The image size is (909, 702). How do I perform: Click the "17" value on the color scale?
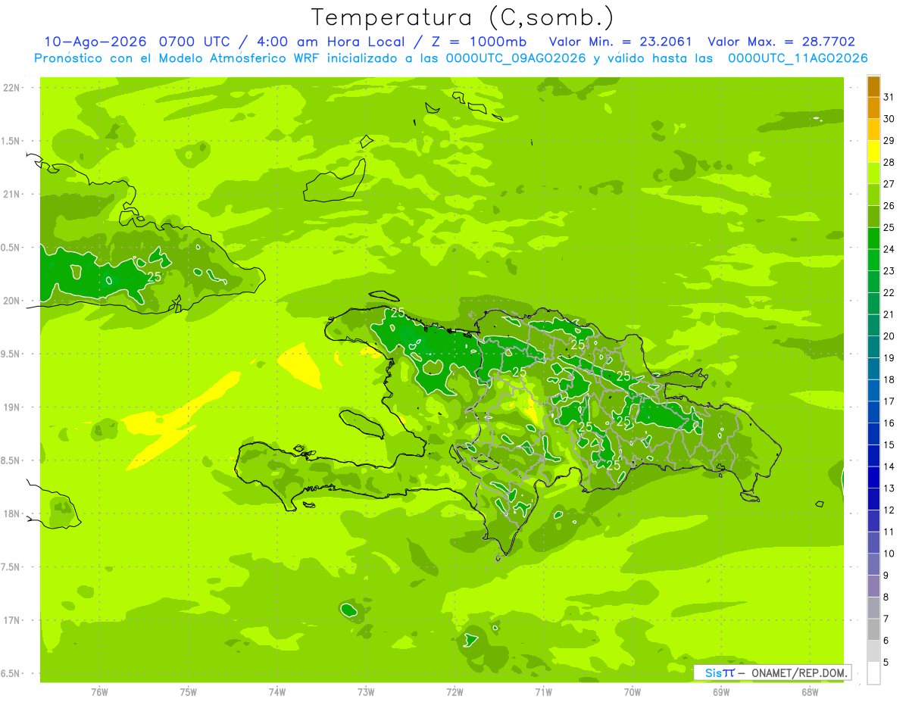tap(889, 401)
